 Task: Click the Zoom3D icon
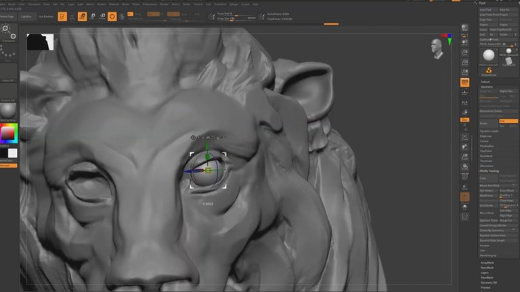click(465, 157)
